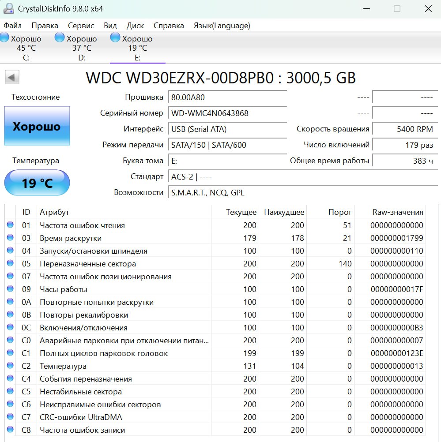The height and width of the screenshot is (442, 441).
Task: Click status dot for attribute 0A row
Action: tap(10, 301)
